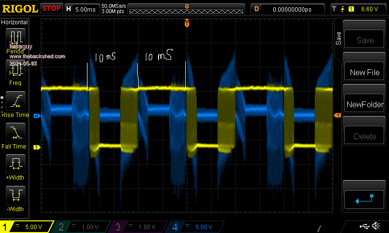Click the 5.00ms horizontal timebase field

[87, 9]
